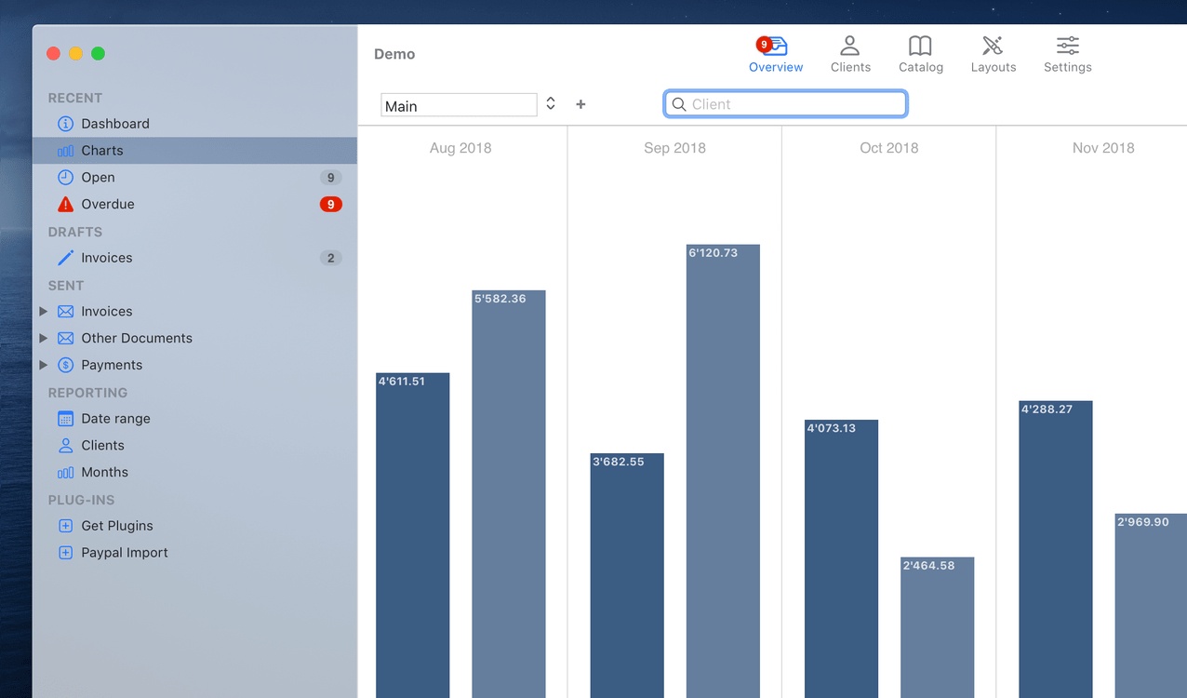The height and width of the screenshot is (698, 1187).
Task: Select Charts in the sidebar
Action: click(101, 151)
